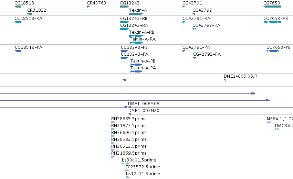Follow the Tektin-A gene label
293x179 pixels.
coord(138,10)
